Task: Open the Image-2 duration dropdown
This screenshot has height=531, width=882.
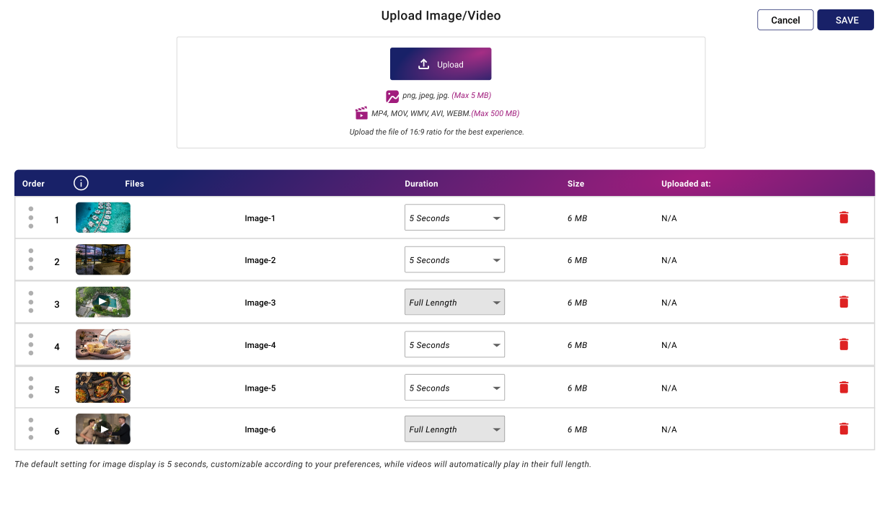Action: click(x=454, y=259)
